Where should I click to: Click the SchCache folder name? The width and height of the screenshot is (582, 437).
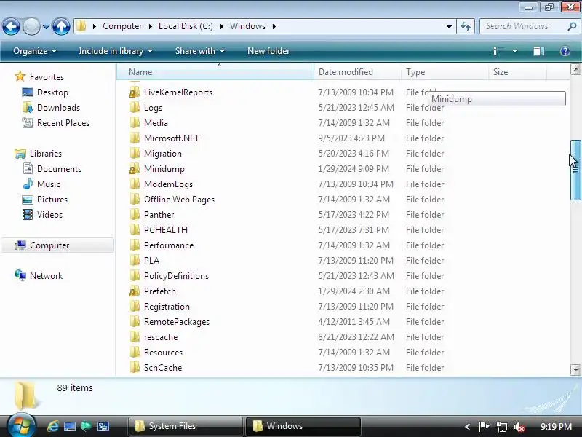(163, 368)
